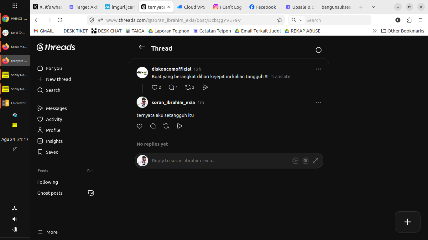Edit the Feeds list

point(91,171)
